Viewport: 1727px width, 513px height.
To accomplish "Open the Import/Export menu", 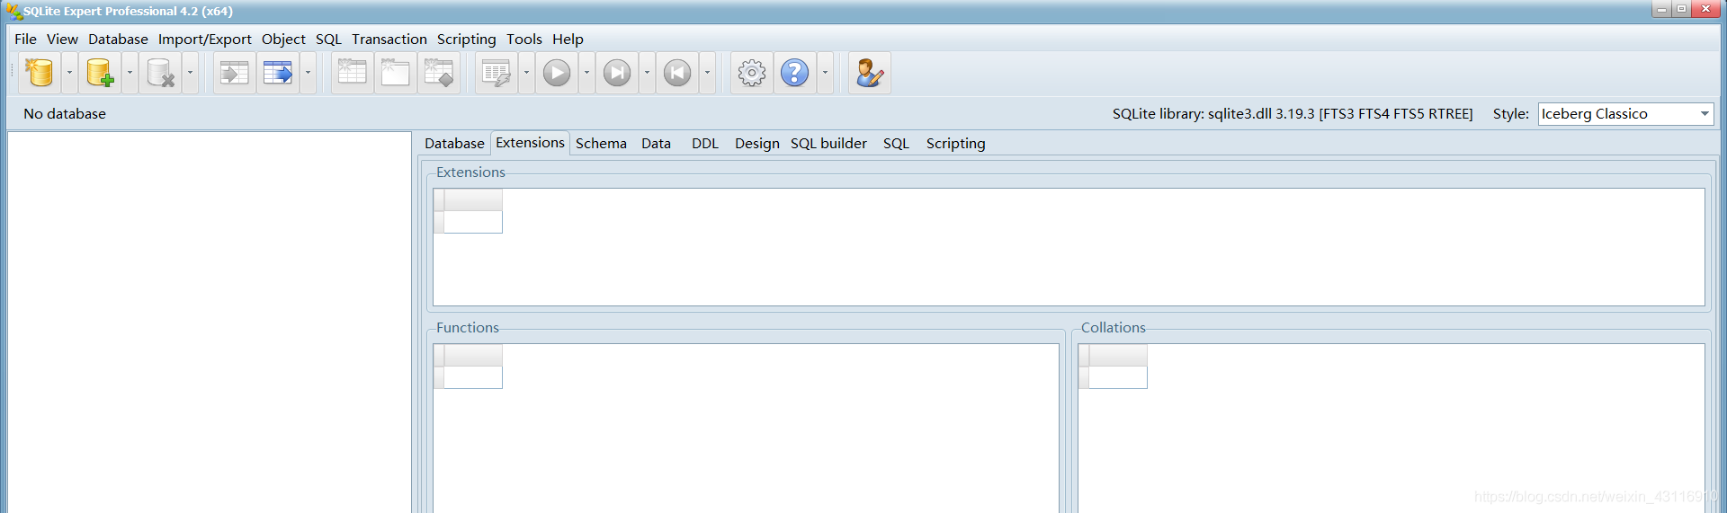I will (x=205, y=40).
